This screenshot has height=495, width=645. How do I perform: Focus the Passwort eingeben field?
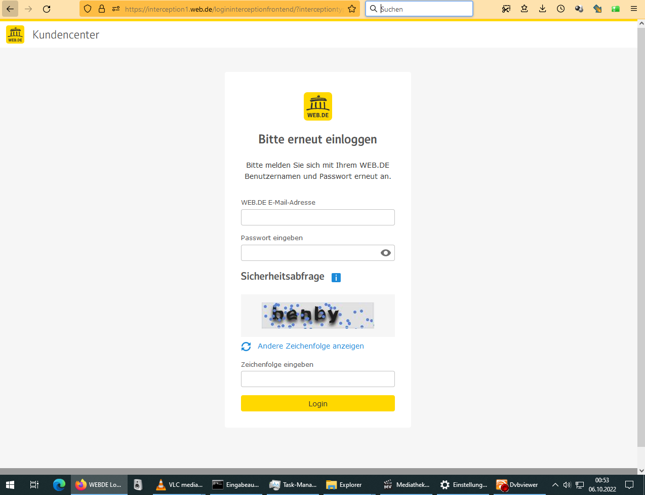click(x=318, y=253)
